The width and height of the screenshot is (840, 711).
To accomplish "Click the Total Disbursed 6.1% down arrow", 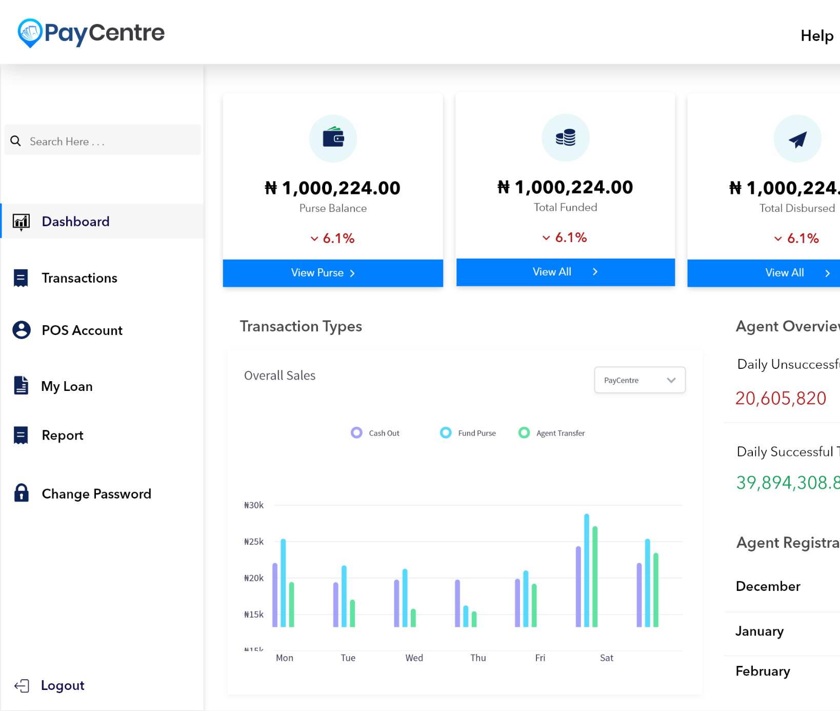I will click(x=778, y=239).
